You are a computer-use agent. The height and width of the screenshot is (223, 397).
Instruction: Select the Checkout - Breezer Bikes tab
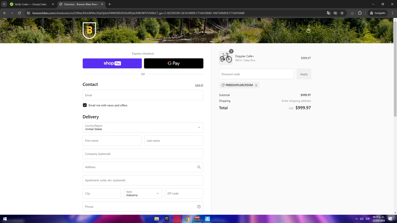(x=81, y=4)
